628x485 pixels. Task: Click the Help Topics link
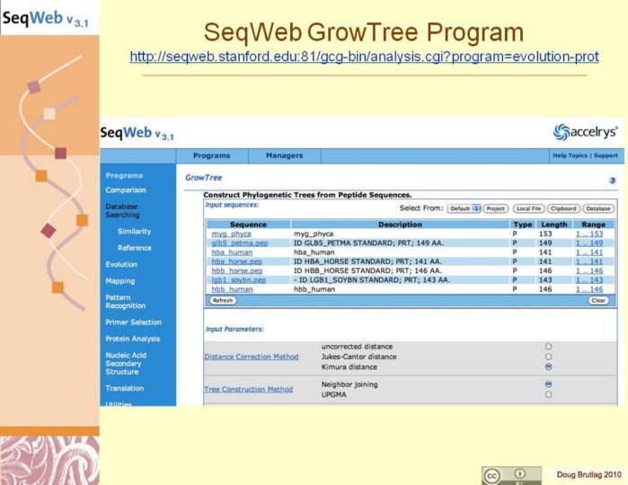(x=570, y=155)
